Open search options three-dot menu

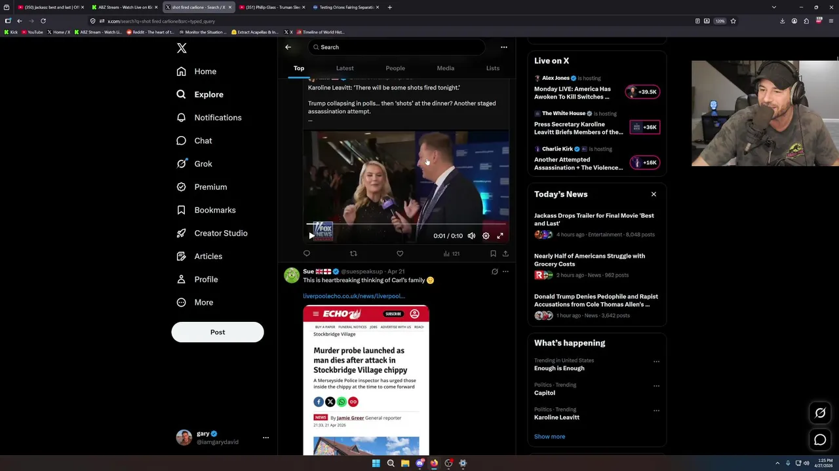click(504, 47)
